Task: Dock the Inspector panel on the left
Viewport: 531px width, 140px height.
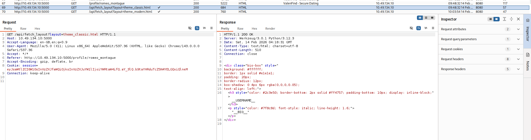Action: click(x=490, y=19)
